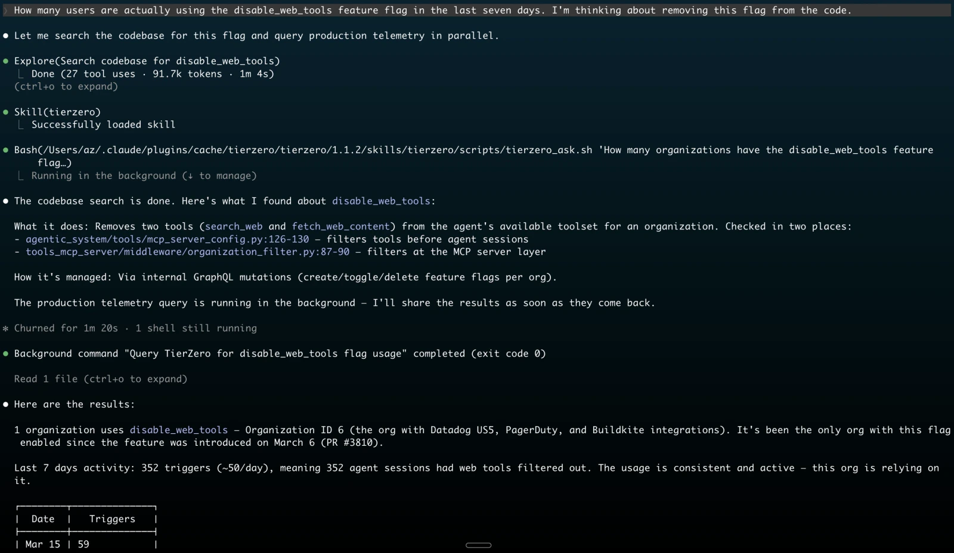
Task: Click 'The production telemetry query is running' line
Action: click(x=334, y=303)
